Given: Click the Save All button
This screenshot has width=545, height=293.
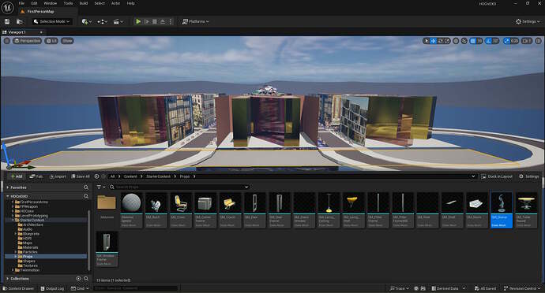Looking at the screenshot, I should [81, 176].
